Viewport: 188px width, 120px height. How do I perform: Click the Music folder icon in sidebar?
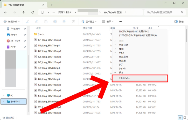tap(8, 41)
